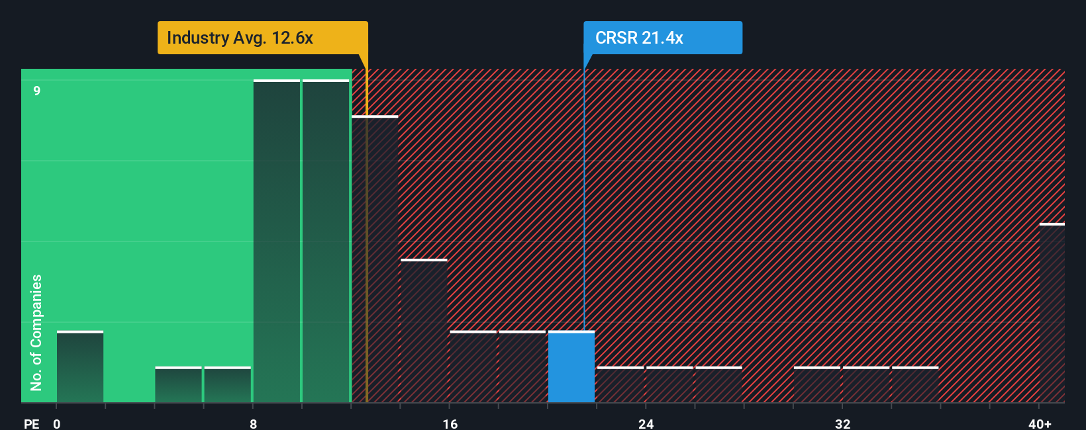The height and width of the screenshot is (430, 1086).
Task: Click the Industry Avg. 12.6x label
Action: click(262, 38)
